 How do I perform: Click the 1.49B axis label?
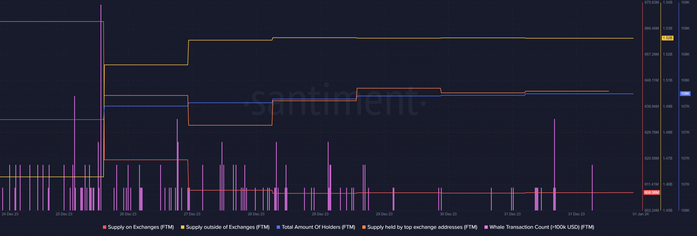click(667, 106)
